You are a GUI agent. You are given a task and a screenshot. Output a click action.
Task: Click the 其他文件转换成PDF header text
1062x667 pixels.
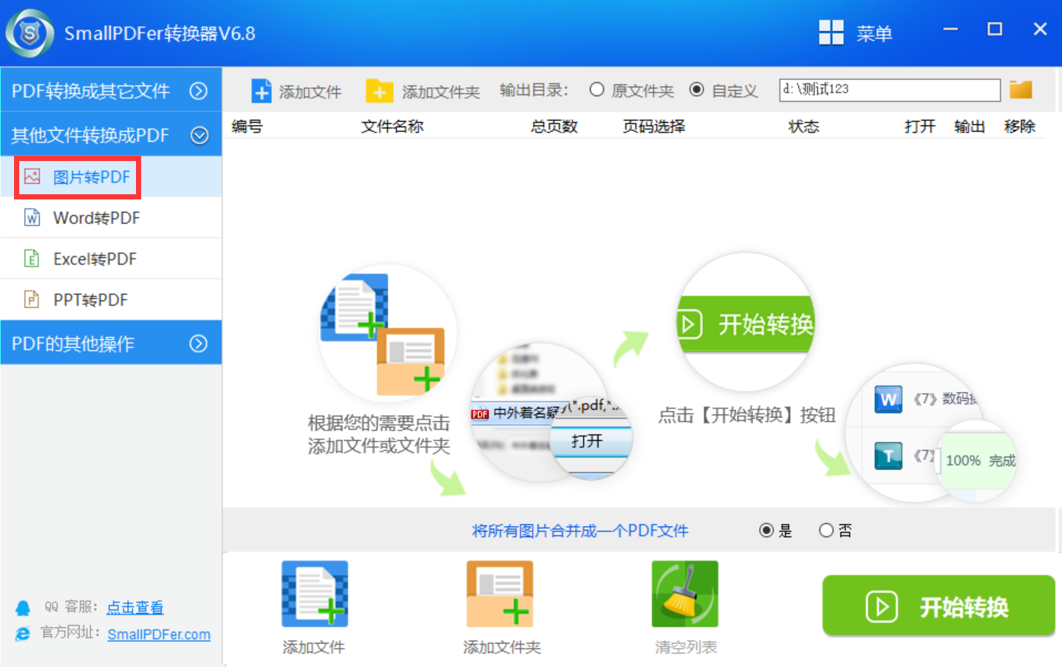(90, 135)
